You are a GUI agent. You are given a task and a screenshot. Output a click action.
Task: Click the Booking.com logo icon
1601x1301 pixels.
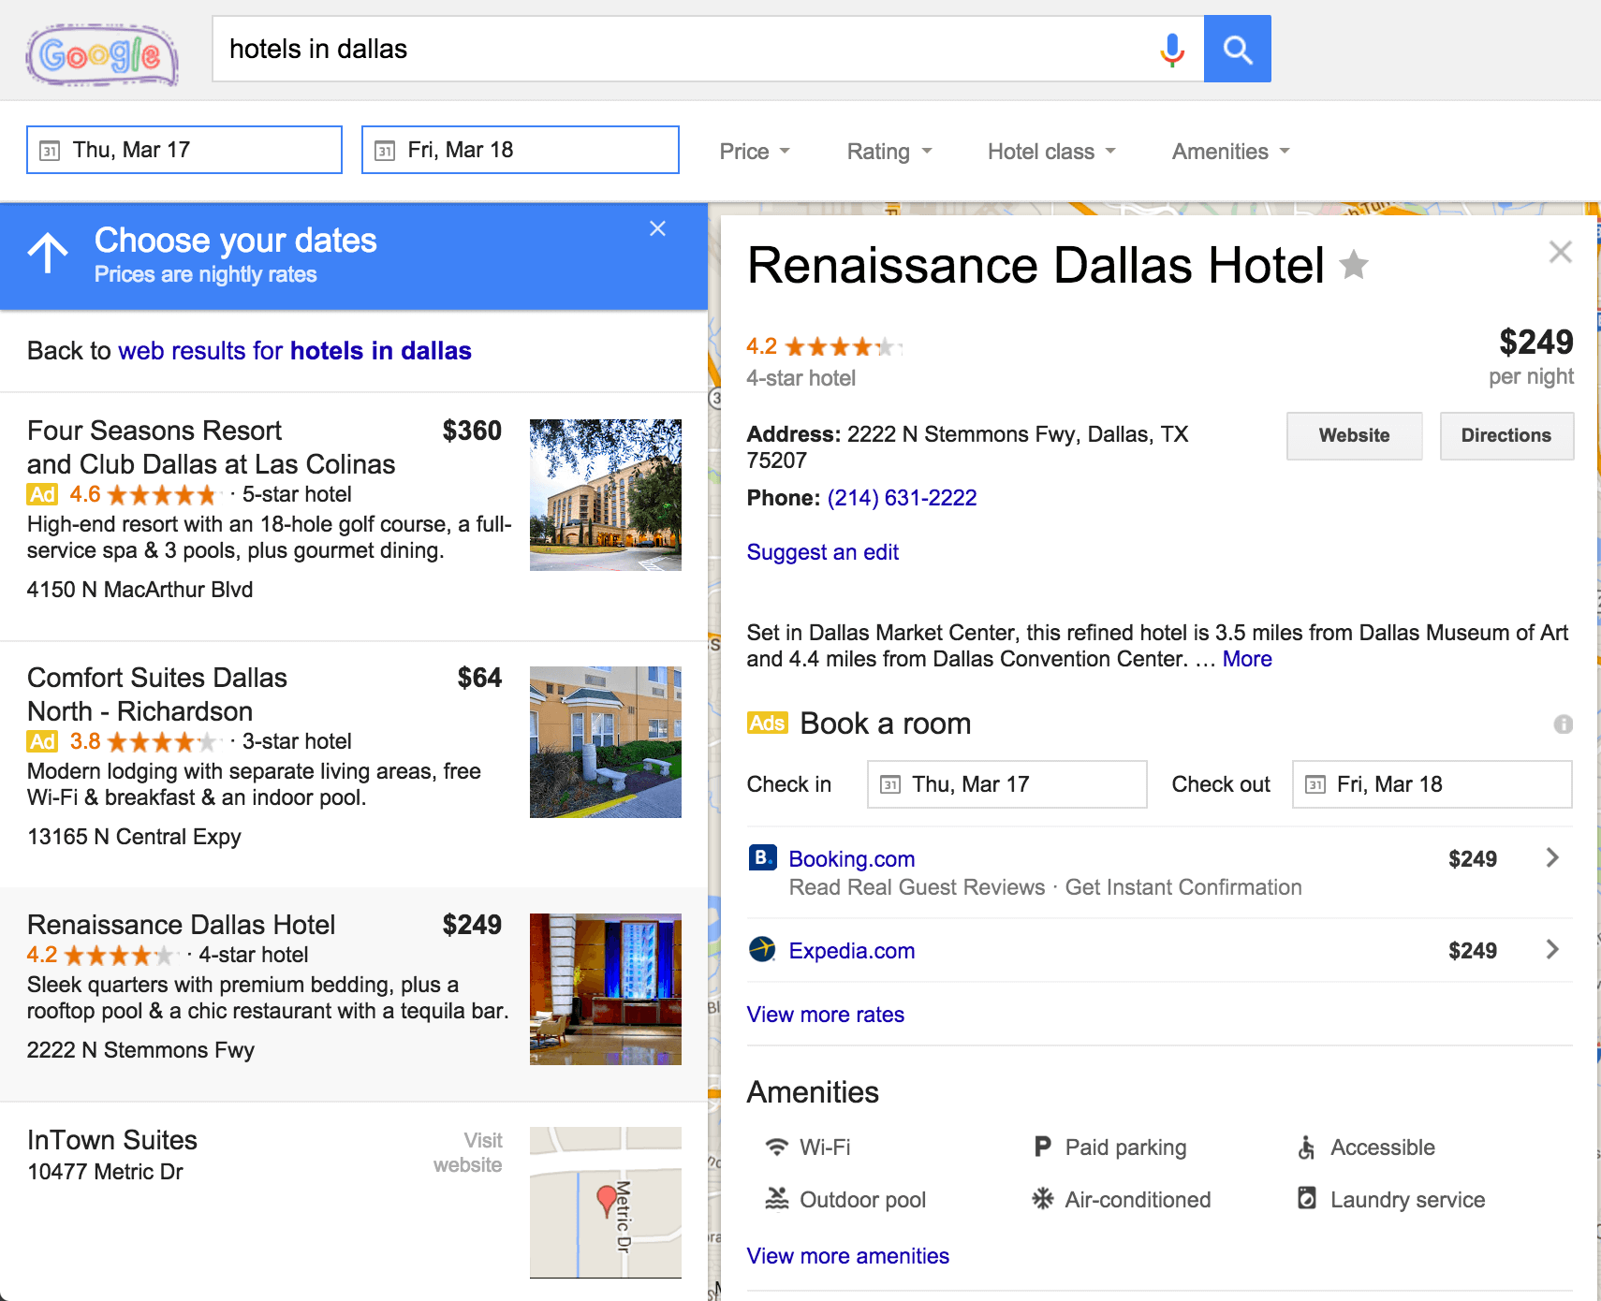click(762, 857)
